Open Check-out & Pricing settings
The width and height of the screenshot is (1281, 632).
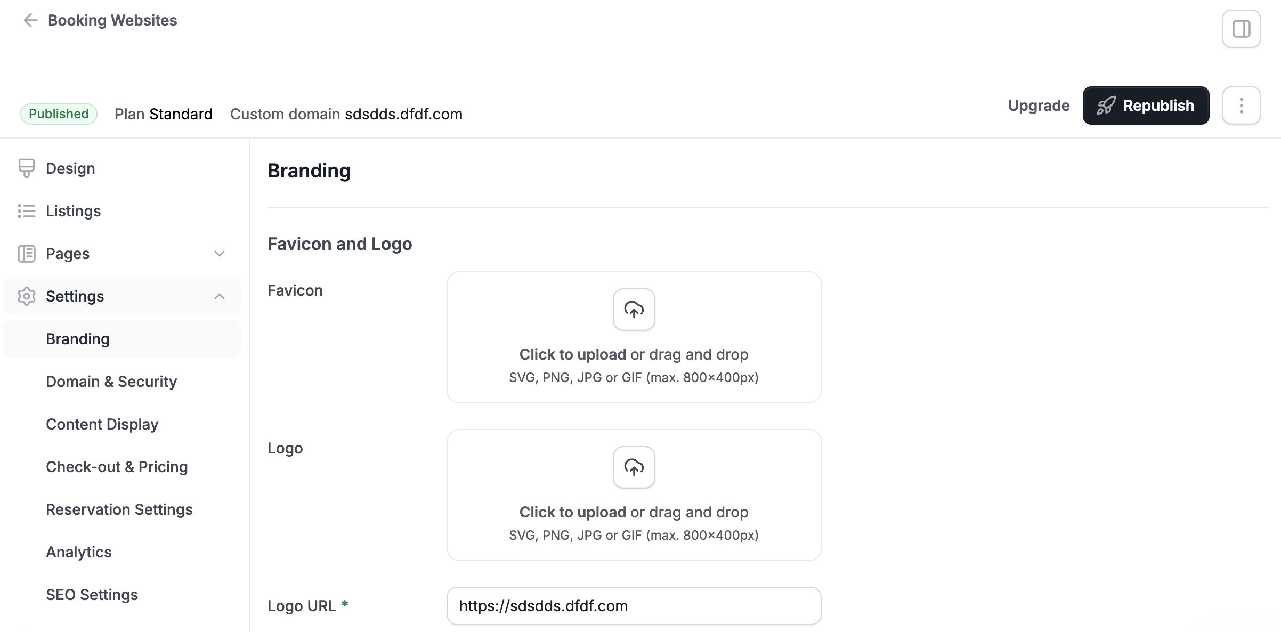(117, 467)
